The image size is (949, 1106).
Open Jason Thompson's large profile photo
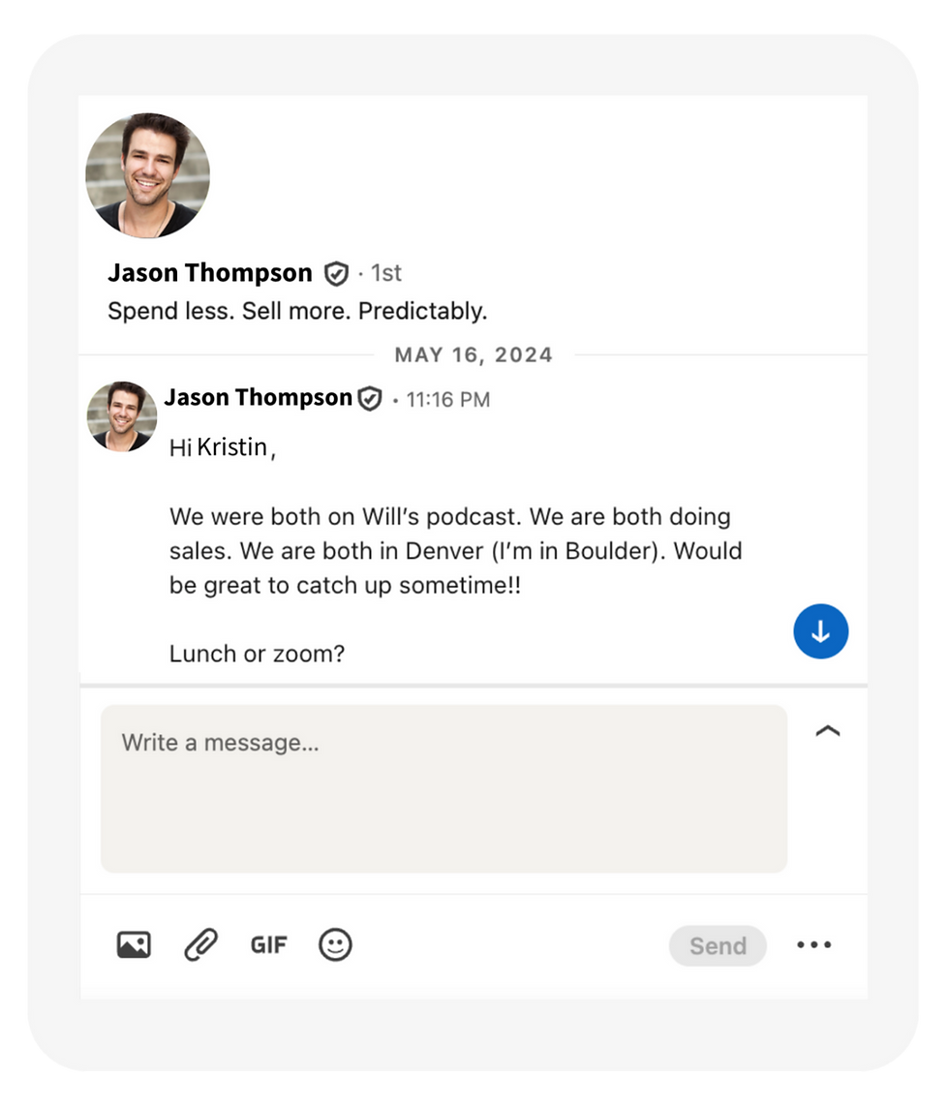click(x=147, y=175)
